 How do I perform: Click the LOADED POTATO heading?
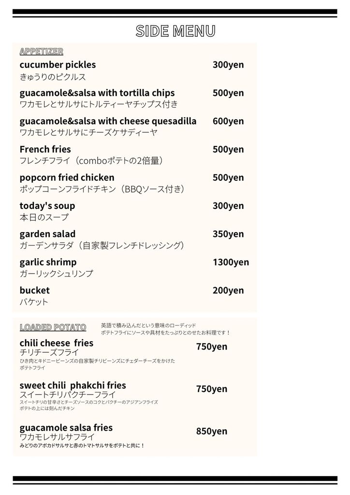53,327
